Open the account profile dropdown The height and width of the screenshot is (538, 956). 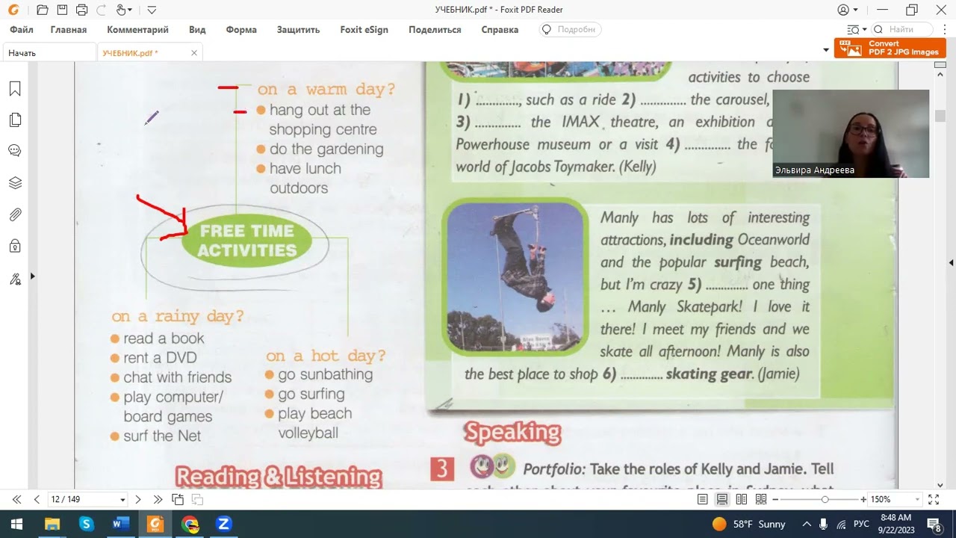tap(848, 10)
